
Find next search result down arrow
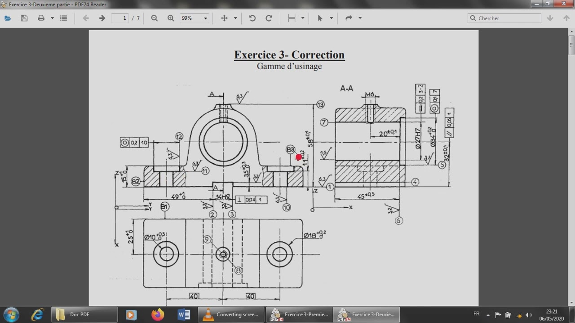click(550, 18)
